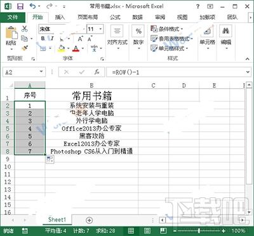Open Clipboard group dialog launcher
This screenshot has width=254, height=236.
(33, 59)
